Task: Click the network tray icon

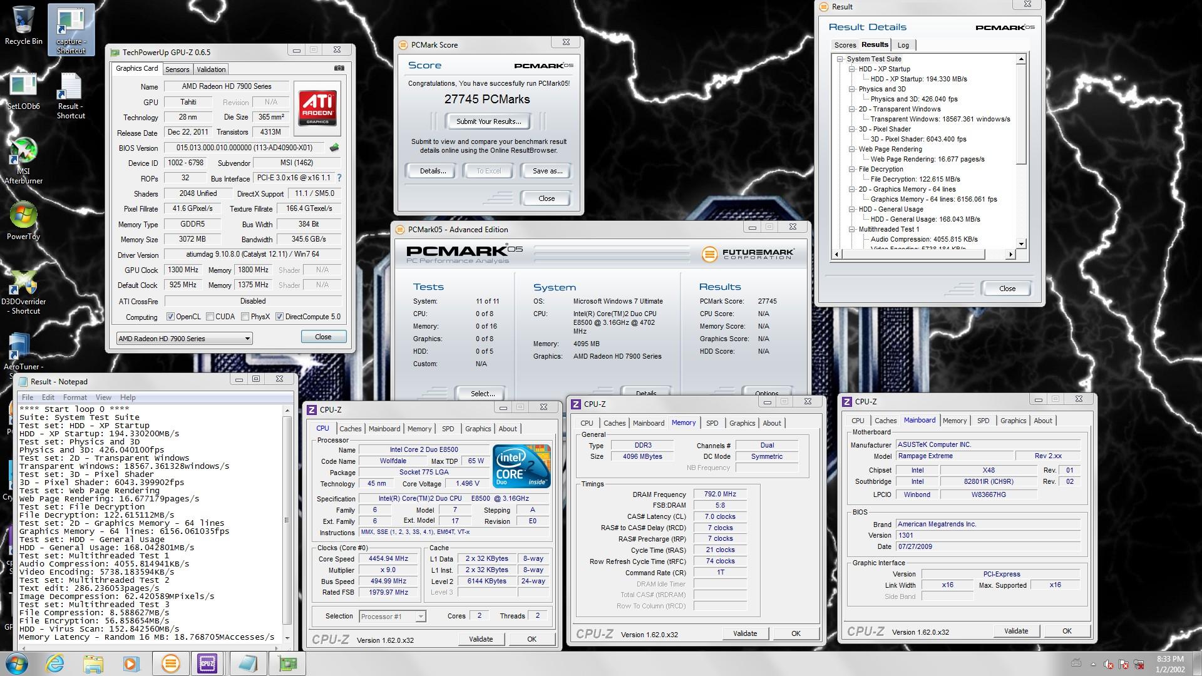Action: coord(1139,664)
